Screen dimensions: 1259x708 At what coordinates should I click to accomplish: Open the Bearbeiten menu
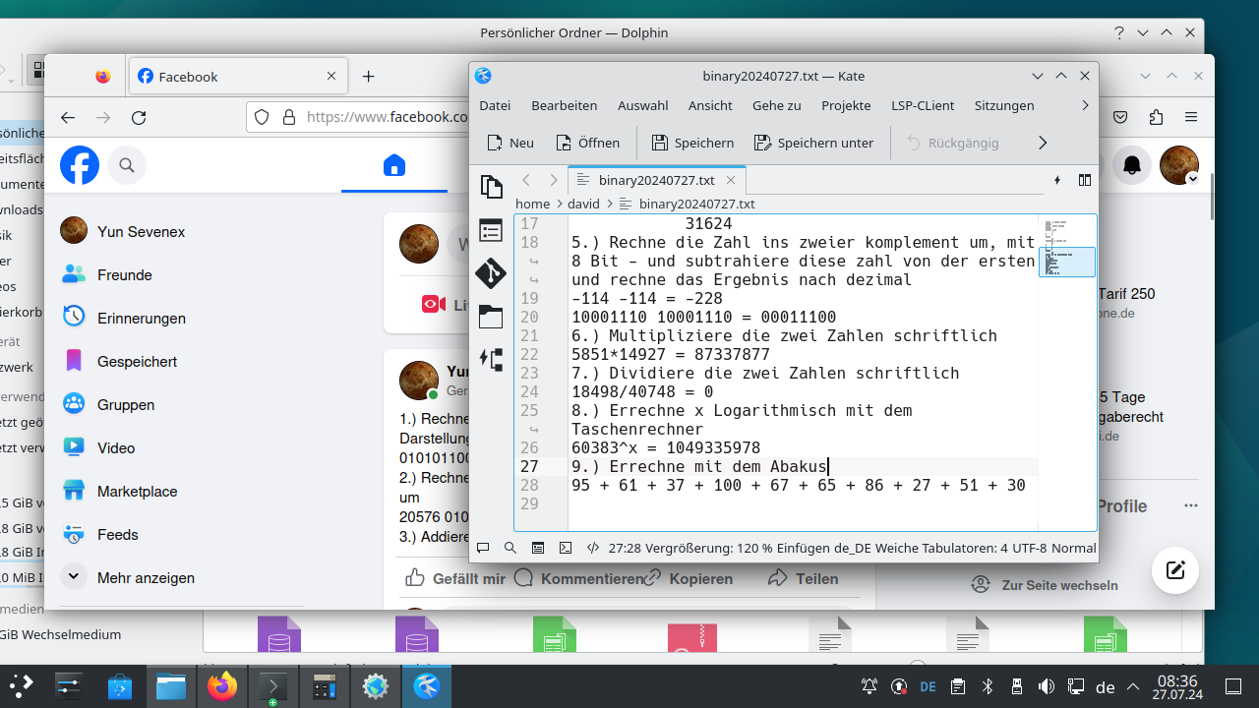point(564,105)
